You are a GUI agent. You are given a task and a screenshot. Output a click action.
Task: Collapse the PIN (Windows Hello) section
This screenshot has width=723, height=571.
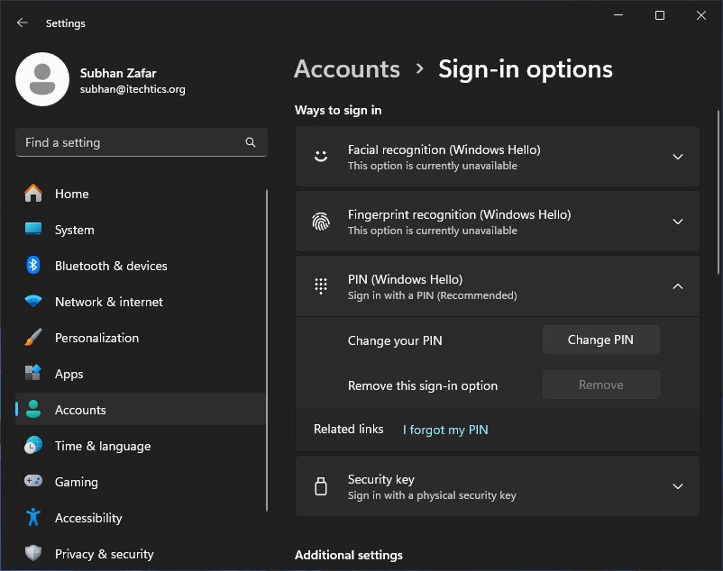point(497,286)
